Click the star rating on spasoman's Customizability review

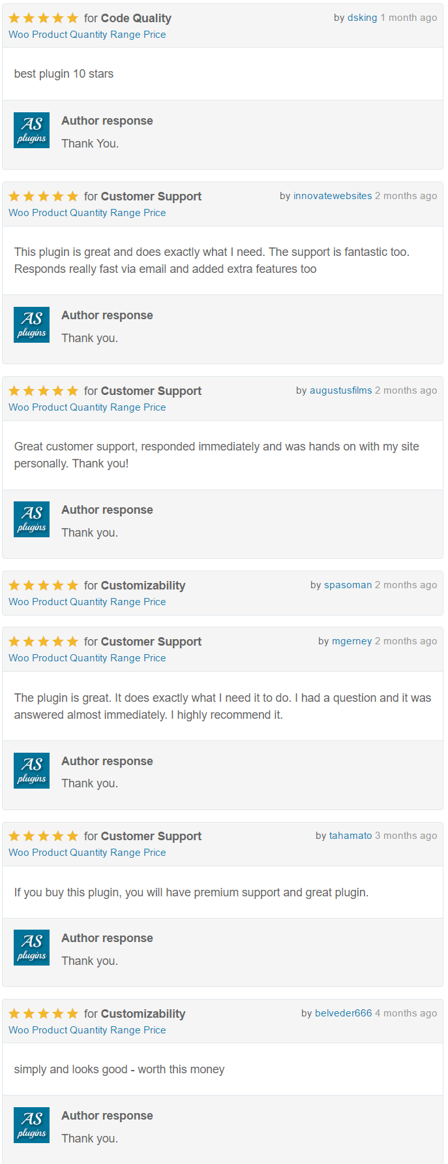coord(43,586)
